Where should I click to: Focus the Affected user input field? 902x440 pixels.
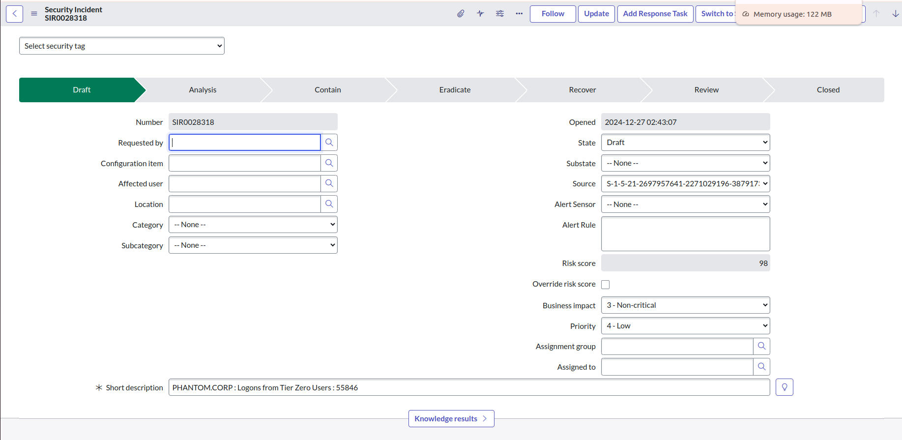click(x=245, y=184)
